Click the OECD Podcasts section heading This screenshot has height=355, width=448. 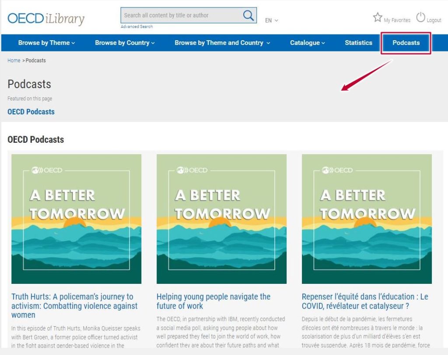pos(36,139)
